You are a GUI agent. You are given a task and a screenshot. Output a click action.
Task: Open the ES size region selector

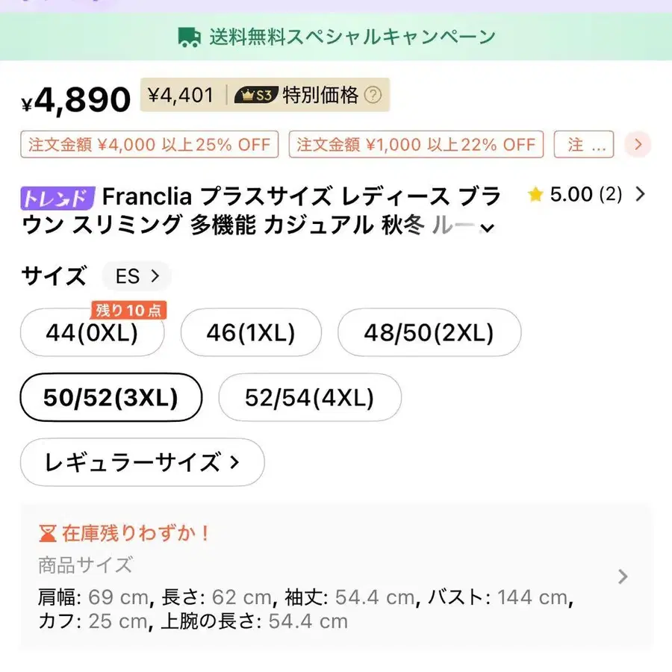(135, 276)
